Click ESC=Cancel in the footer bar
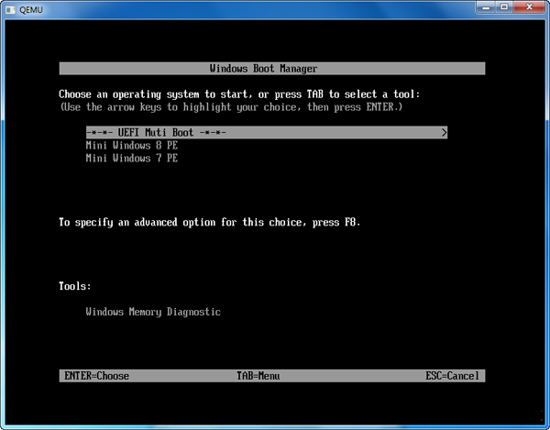 click(452, 376)
